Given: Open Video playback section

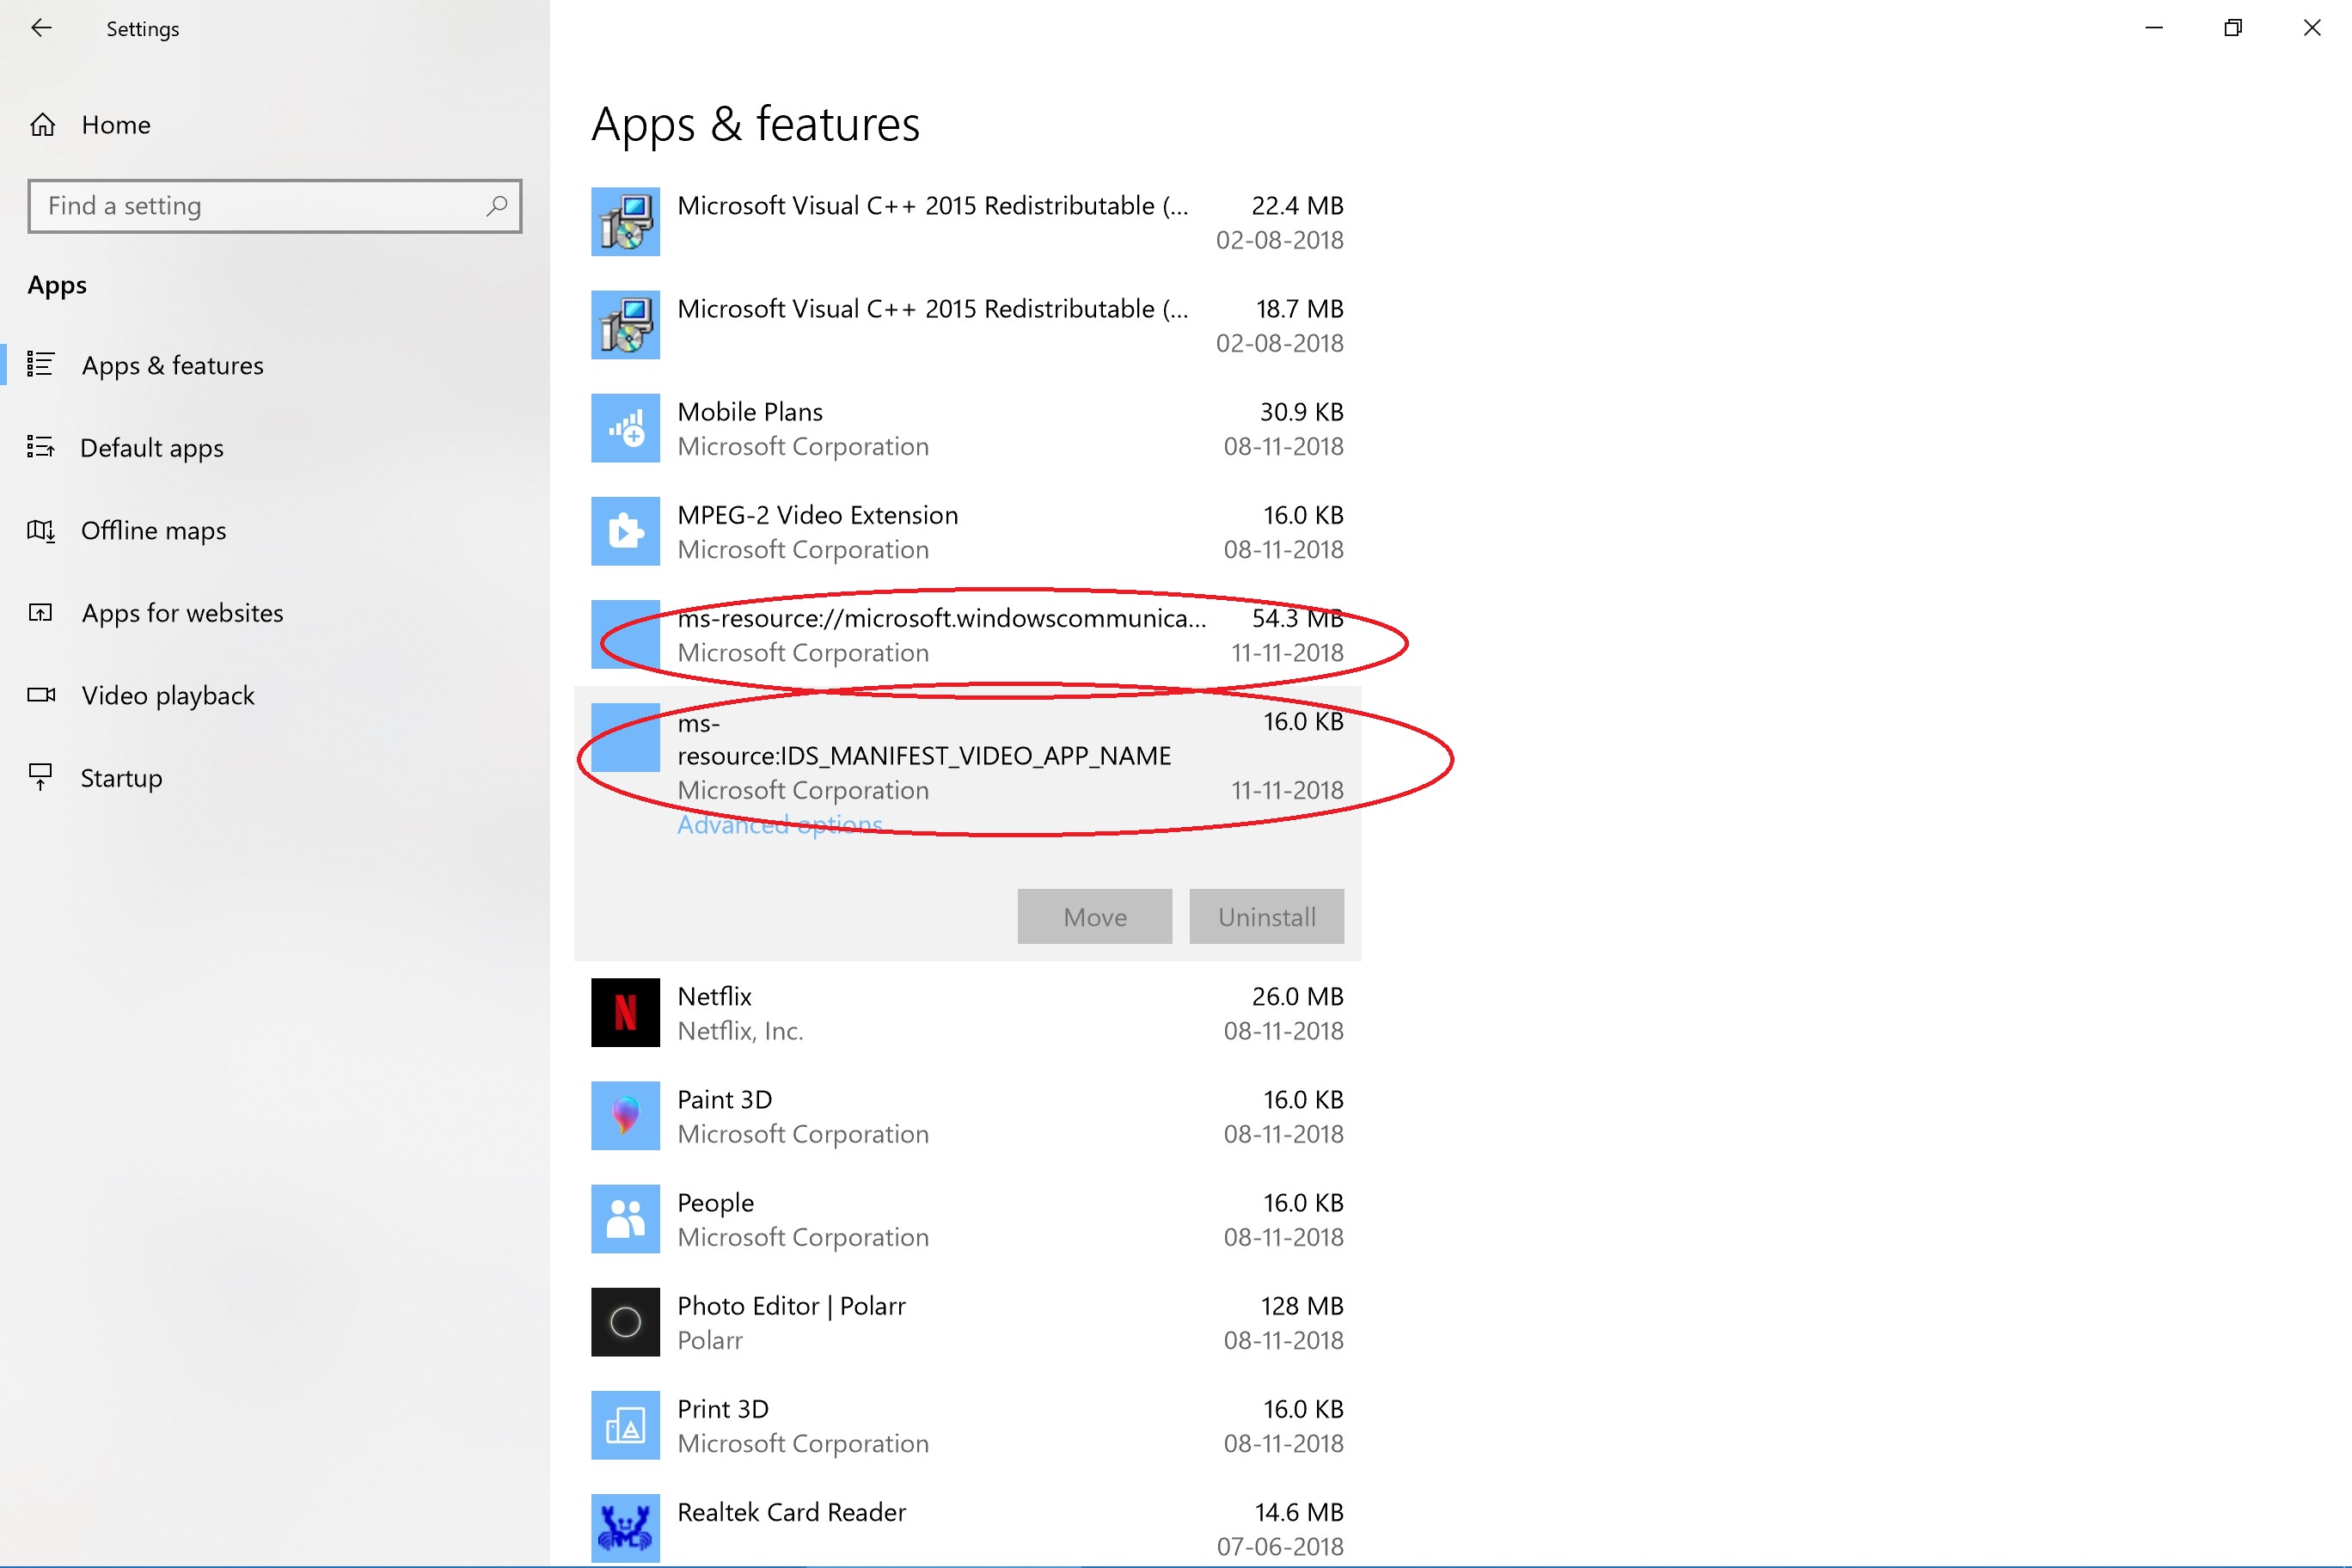Looking at the screenshot, I should click(x=168, y=695).
